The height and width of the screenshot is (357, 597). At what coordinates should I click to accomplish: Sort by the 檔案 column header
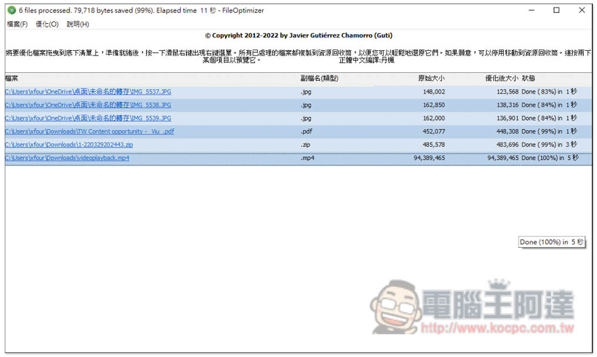tap(11, 78)
